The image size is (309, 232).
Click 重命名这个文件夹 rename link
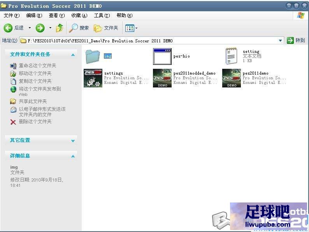click(x=37, y=66)
